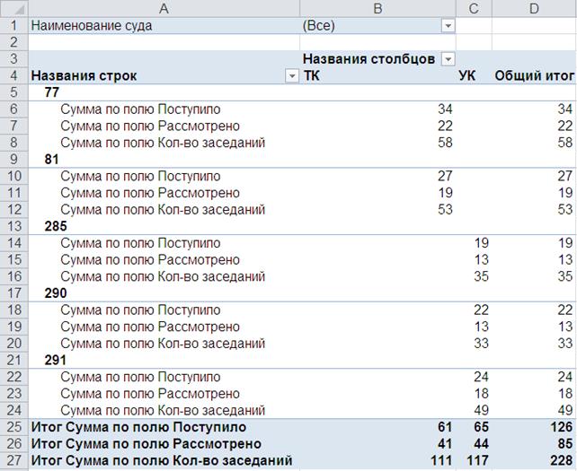The width and height of the screenshot is (577, 471).
Task: Click the Наименование суда cell
Action: point(164,26)
